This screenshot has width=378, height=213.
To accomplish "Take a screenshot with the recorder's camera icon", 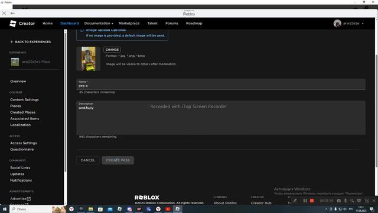I will click(338, 201).
